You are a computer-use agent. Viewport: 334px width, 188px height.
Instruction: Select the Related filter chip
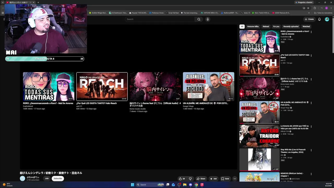[x=266, y=26]
